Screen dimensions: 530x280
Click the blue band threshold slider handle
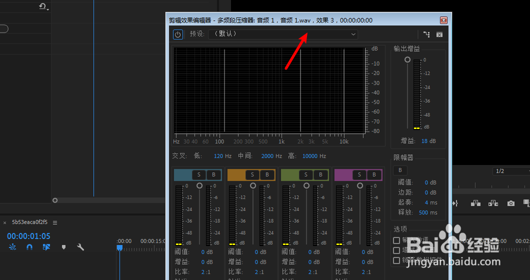(x=199, y=185)
